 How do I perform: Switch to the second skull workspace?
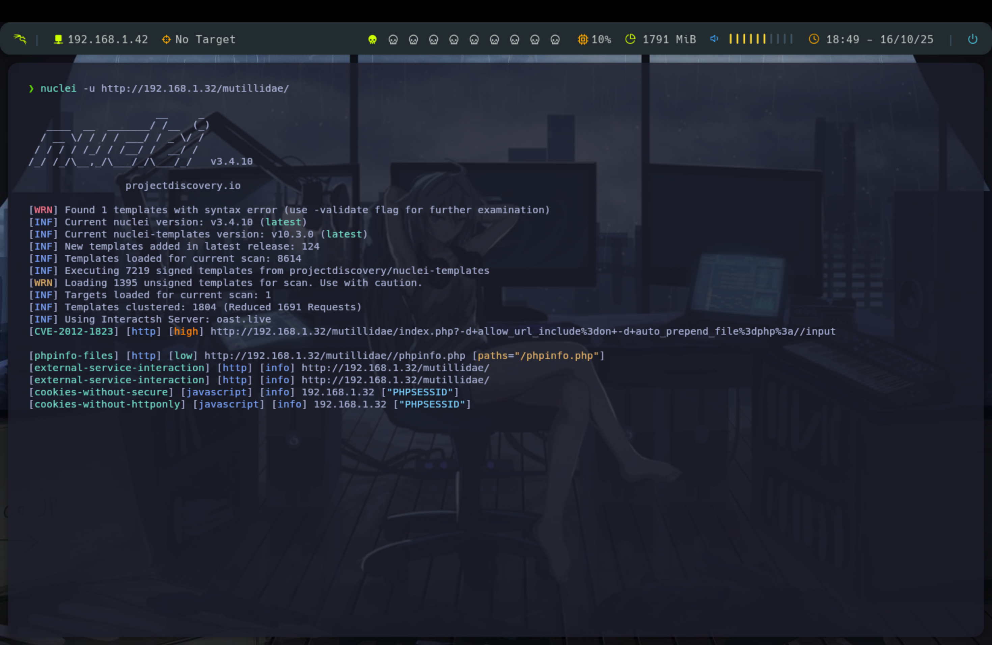point(393,39)
